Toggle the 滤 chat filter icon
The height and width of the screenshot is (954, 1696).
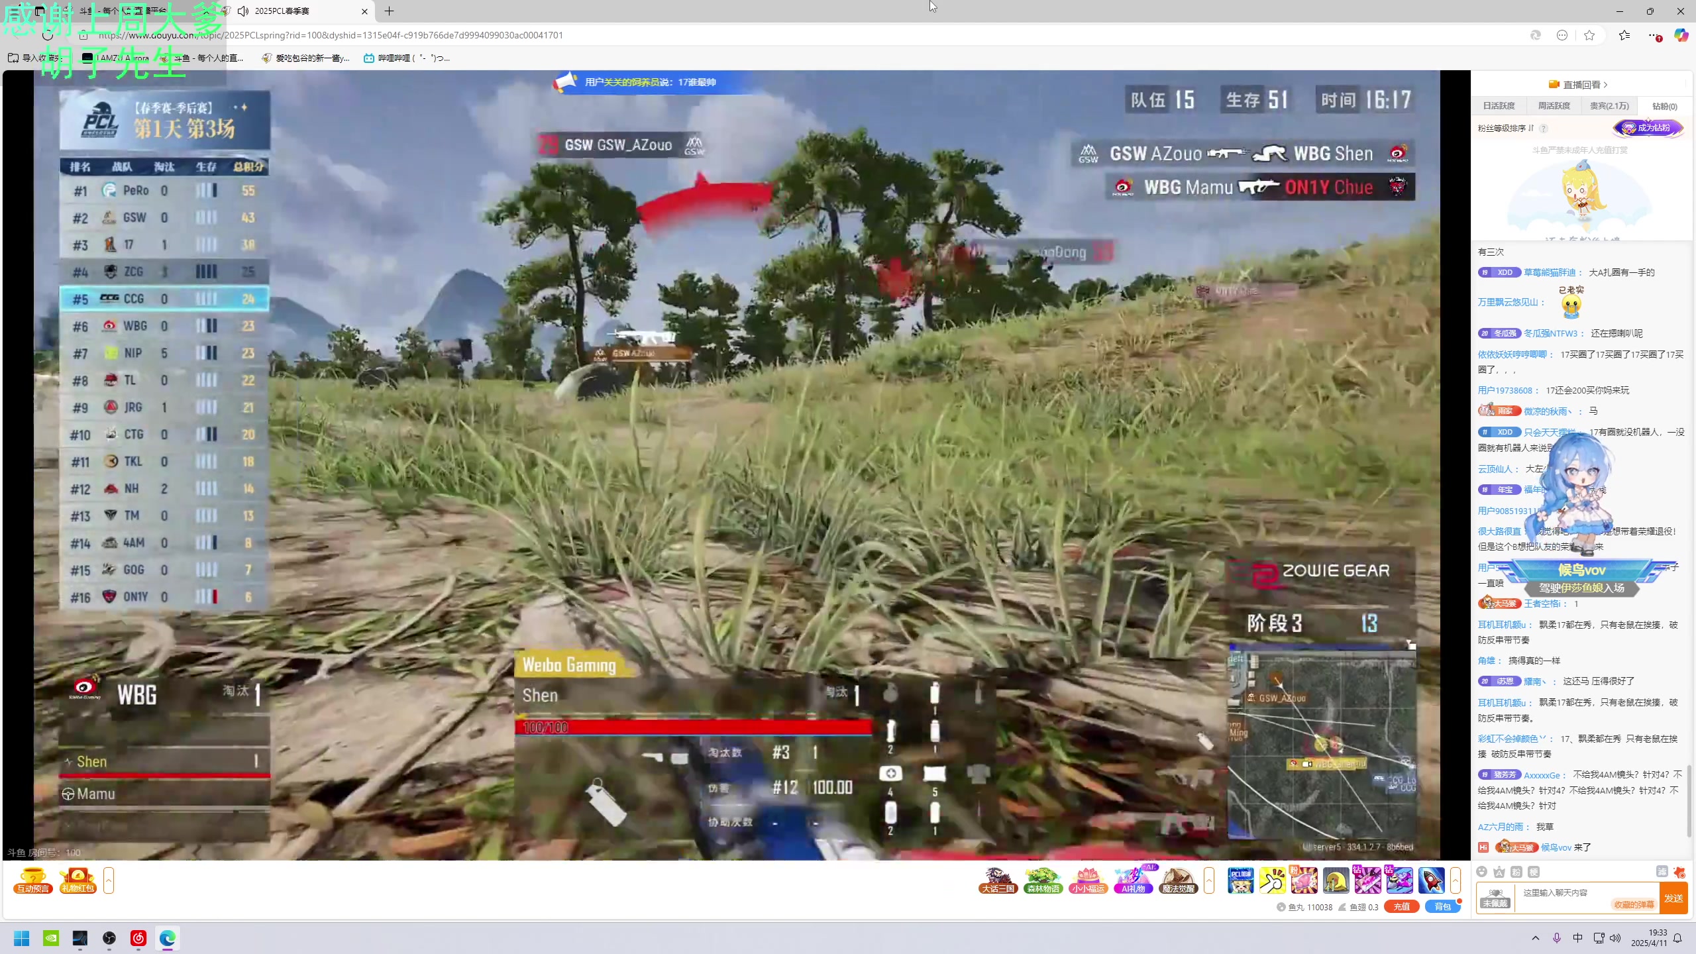coord(1662,872)
